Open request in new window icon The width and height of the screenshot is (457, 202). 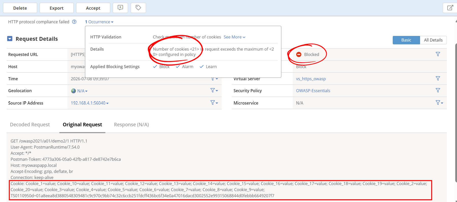[x=450, y=8]
